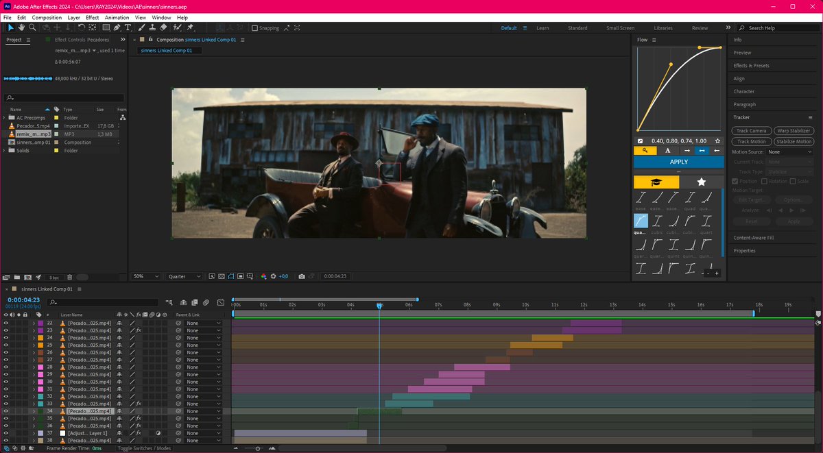Select the Hand tool
Screen dimensions: 823x453
point(21,28)
